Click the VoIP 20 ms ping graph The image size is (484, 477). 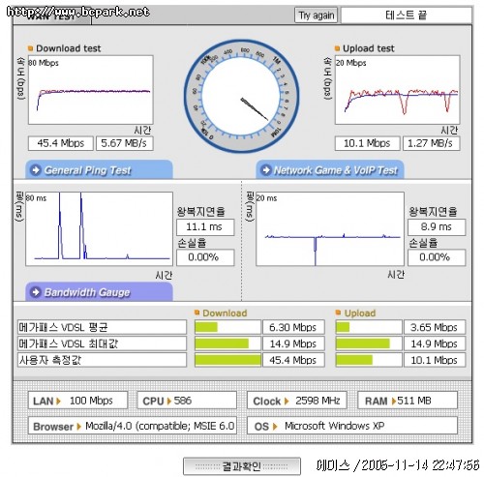click(330, 229)
